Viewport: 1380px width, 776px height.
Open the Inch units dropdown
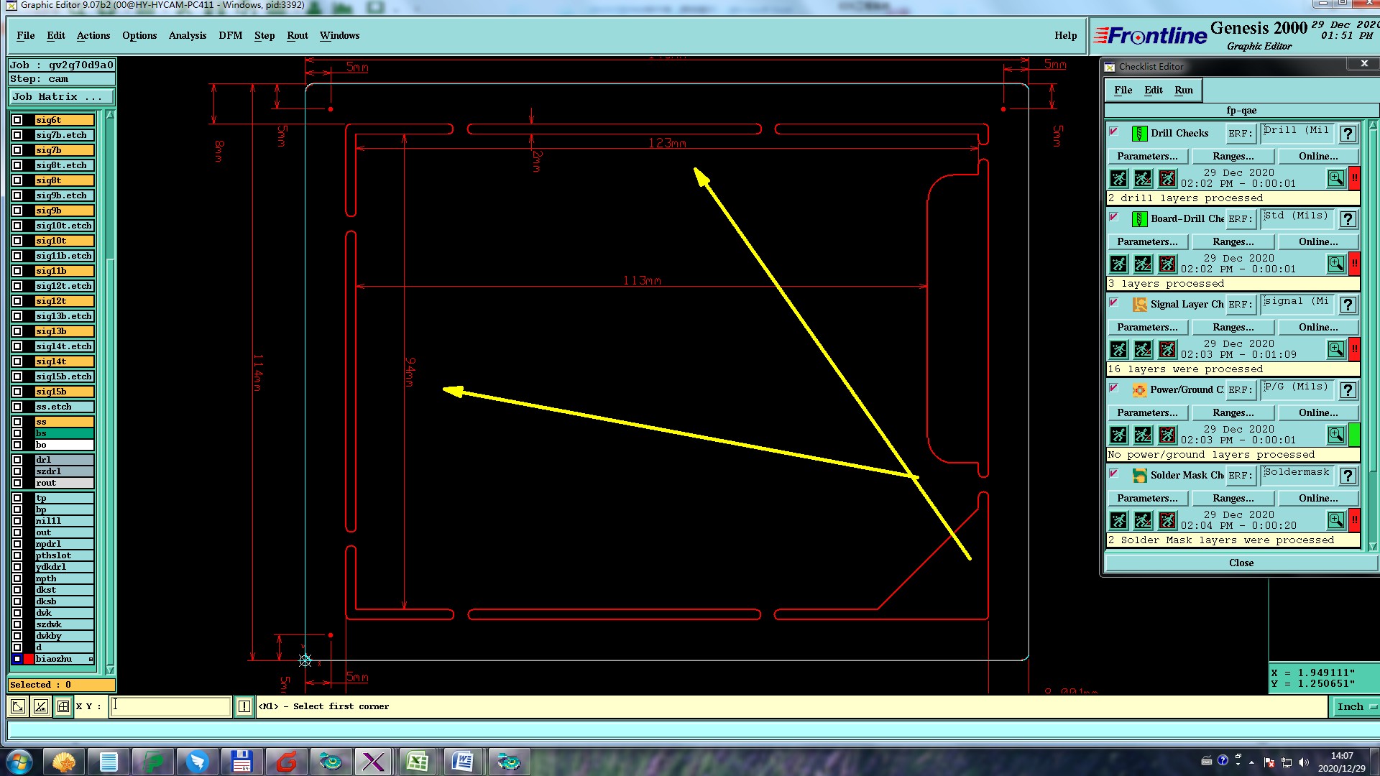pos(1356,706)
